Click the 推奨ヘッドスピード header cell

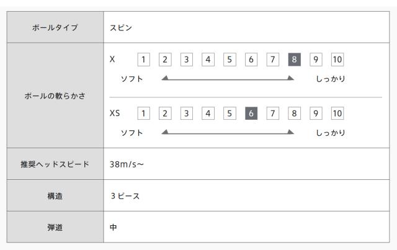pyautogui.click(x=55, y=164)
